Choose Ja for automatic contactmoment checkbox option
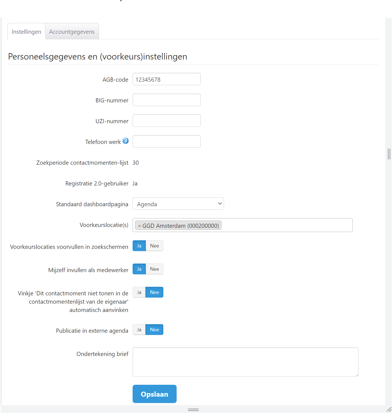 [x=139, y=292]
